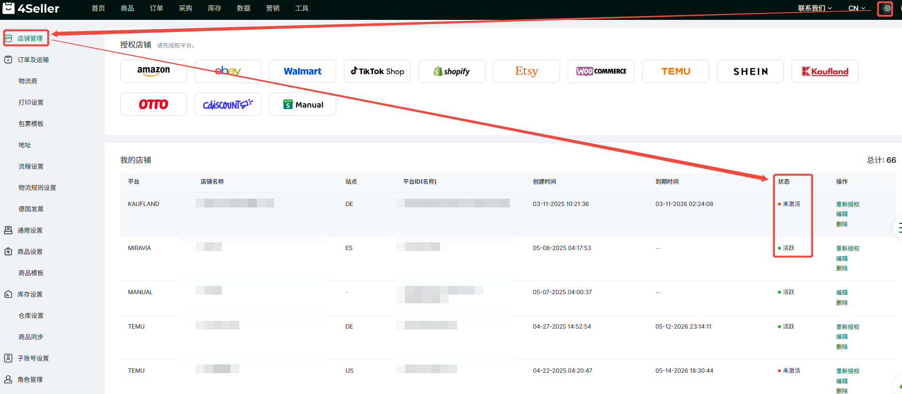Go to 物流商 in sidebar
This screenshot has height=394, width=902.
click(28, 81)
